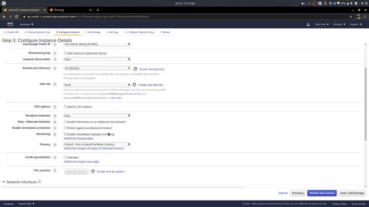The image size is (369, 207).
Task: Click info icon beside Stop - Hibernate behavior
Action: tap(55, 122)
